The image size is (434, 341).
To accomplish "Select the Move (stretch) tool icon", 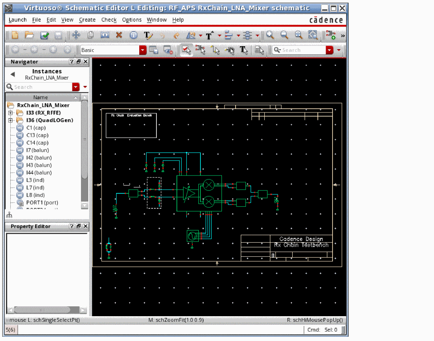I will 76,36.
